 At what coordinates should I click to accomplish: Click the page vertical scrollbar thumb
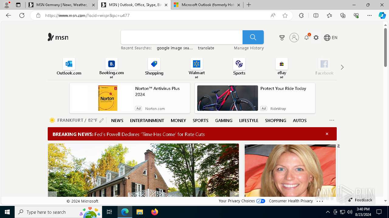[385, 47]
